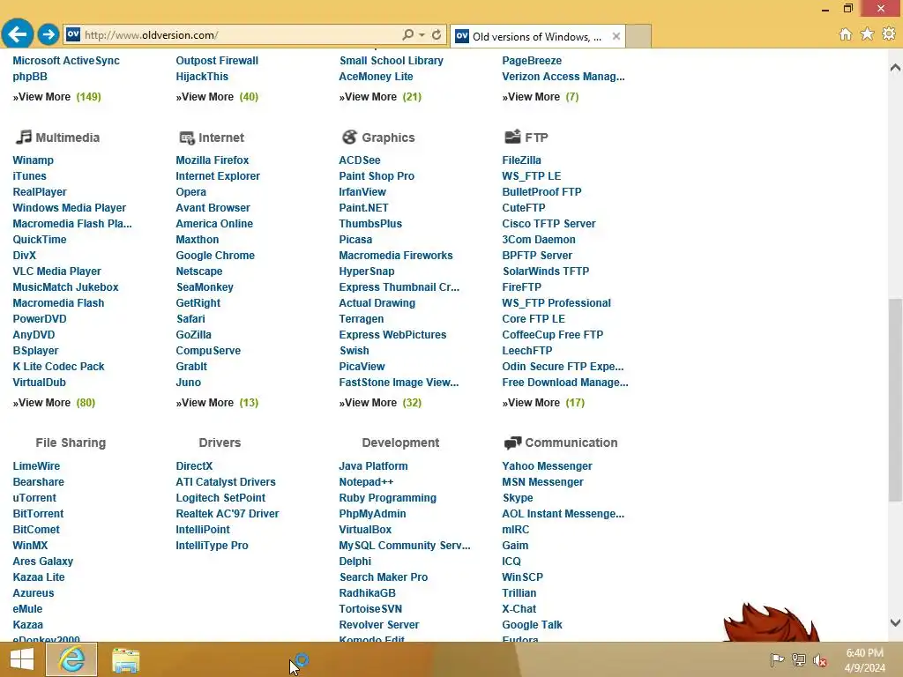The height and width of the screenshot is (677, 903).
Task: View more FTP programs (17)
Action: 543,402
